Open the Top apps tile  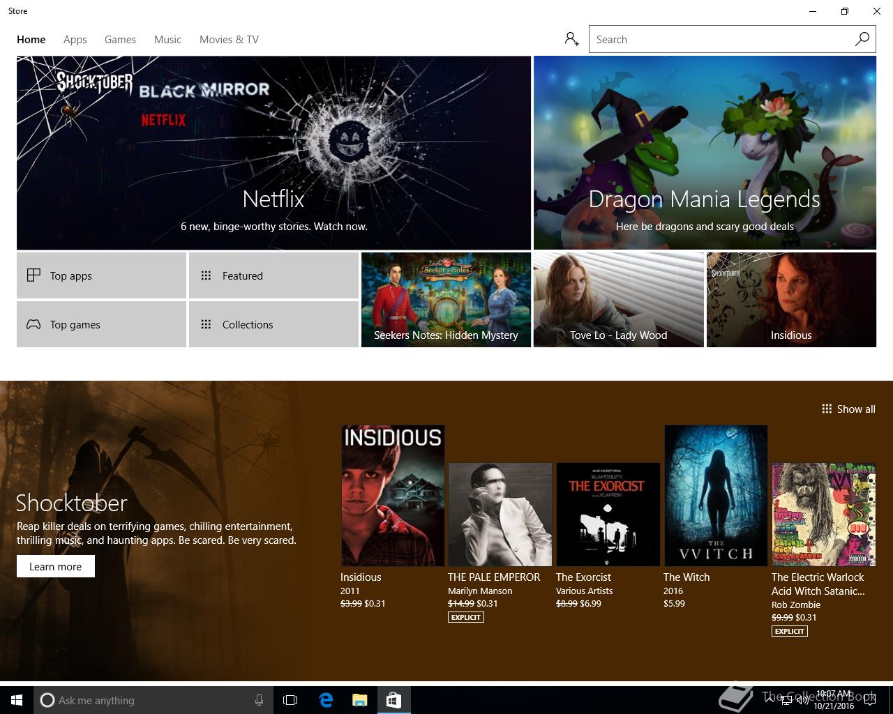pos(101,275)
